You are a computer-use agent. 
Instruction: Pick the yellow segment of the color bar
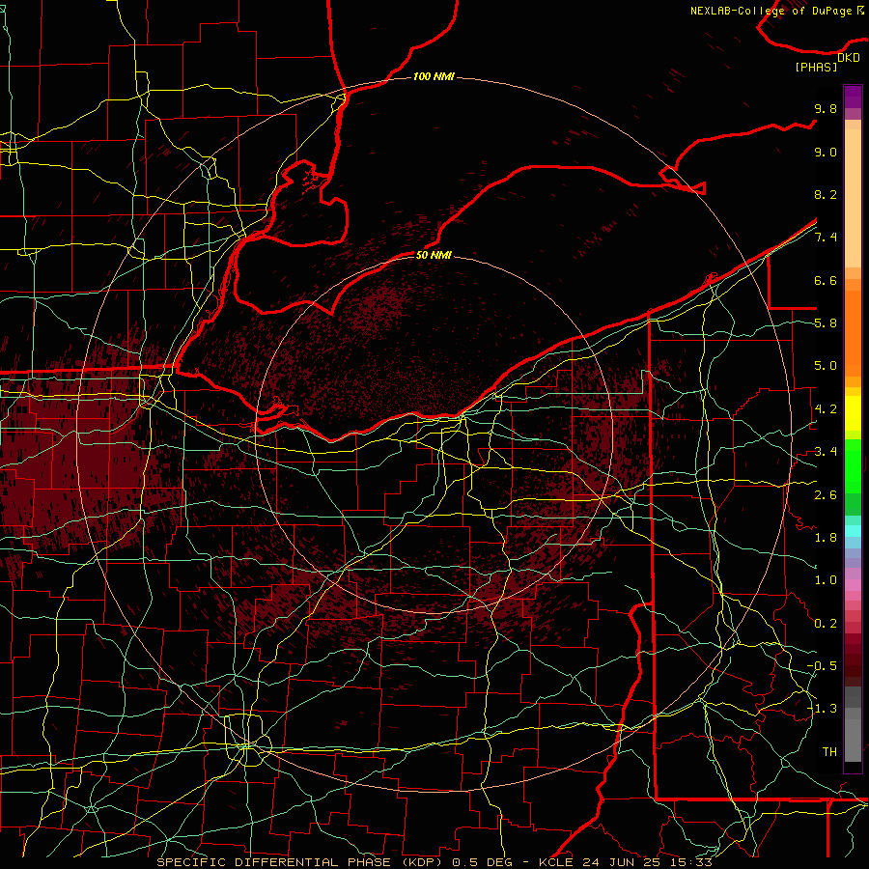853,413
